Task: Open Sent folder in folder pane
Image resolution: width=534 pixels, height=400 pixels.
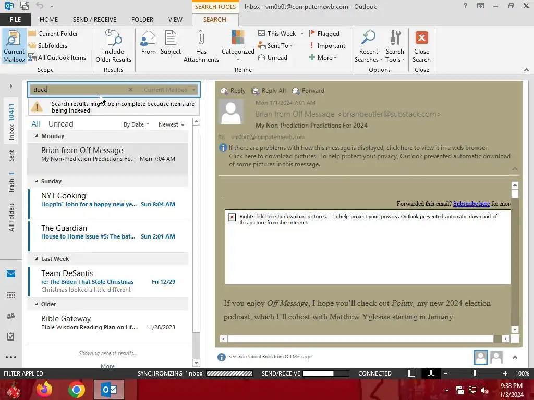Action: pos(11,155)
